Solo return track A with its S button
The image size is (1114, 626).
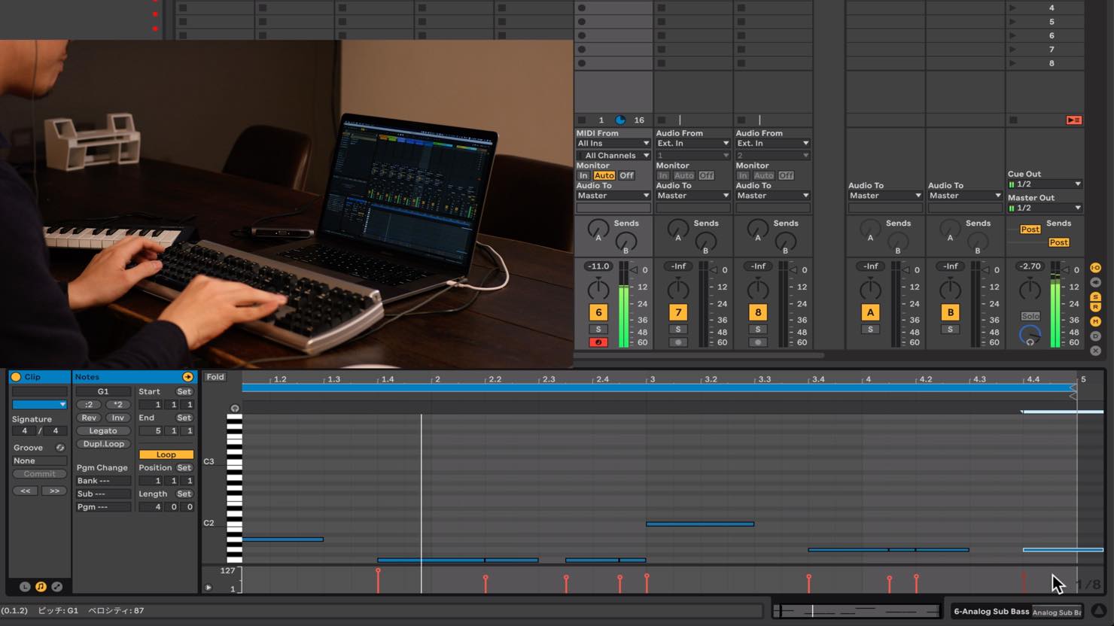point(871,330)
